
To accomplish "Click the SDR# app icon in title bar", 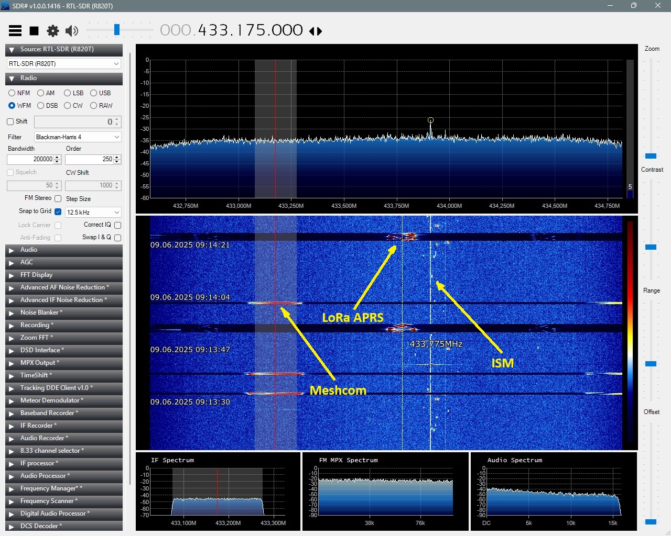I will pos(5,6).
